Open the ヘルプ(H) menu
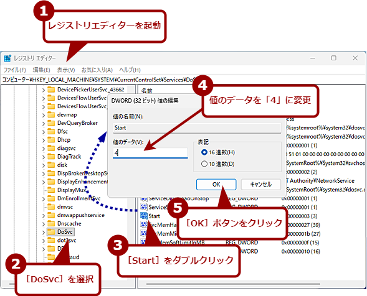This screenshot has width=367, height=296. 130,70
